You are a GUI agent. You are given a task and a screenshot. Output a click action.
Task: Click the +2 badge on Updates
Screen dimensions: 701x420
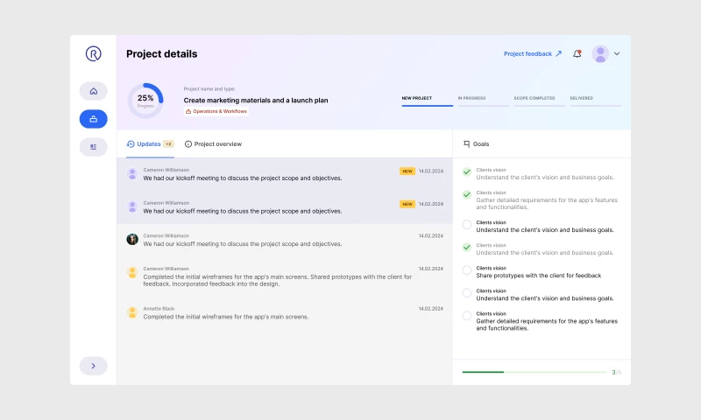[x=168, y=143]
